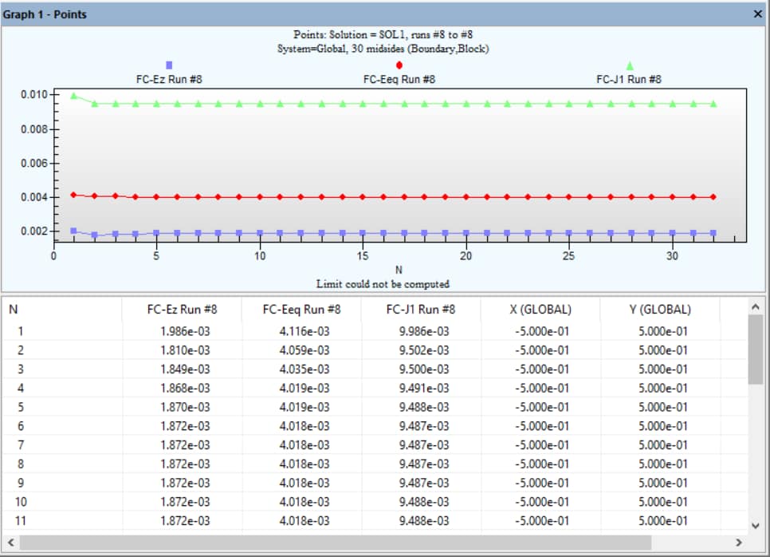The height and width of the screenshot is (557, 770).
Task: Select the FC-Eeq Run #8 column header
Action: pyautogui.click(x=302, y=310)
